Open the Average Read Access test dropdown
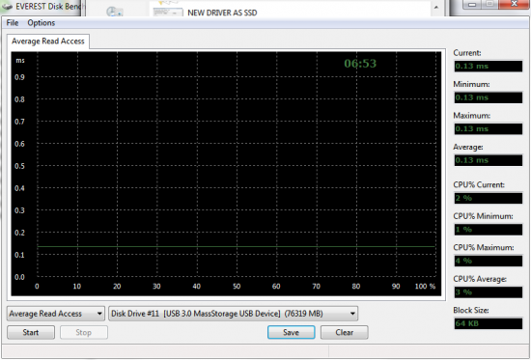 coord(56,314)
